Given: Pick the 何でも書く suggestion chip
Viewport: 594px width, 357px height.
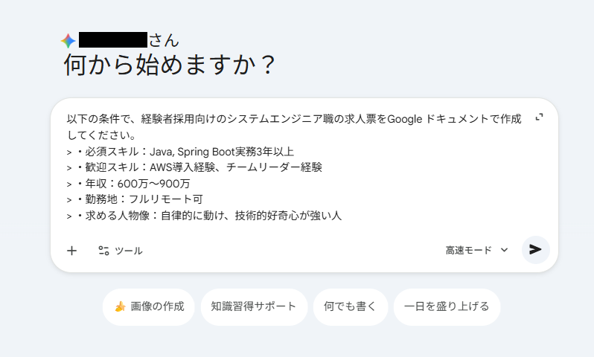Looking at the screenshot, I should click(x=345, y=306).
